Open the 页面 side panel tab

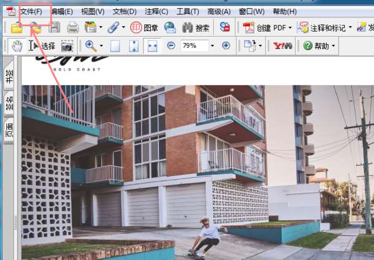9,131
